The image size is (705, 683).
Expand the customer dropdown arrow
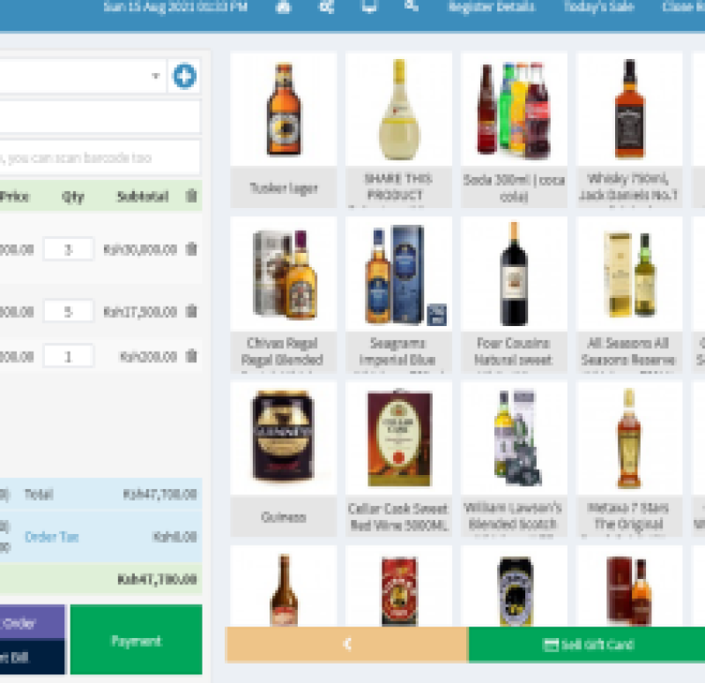click(x=156, y=76)
